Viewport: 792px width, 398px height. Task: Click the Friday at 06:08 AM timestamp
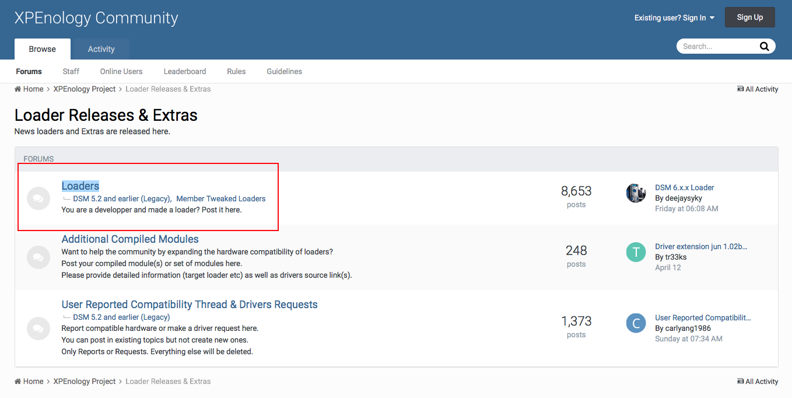click(686, 208)
